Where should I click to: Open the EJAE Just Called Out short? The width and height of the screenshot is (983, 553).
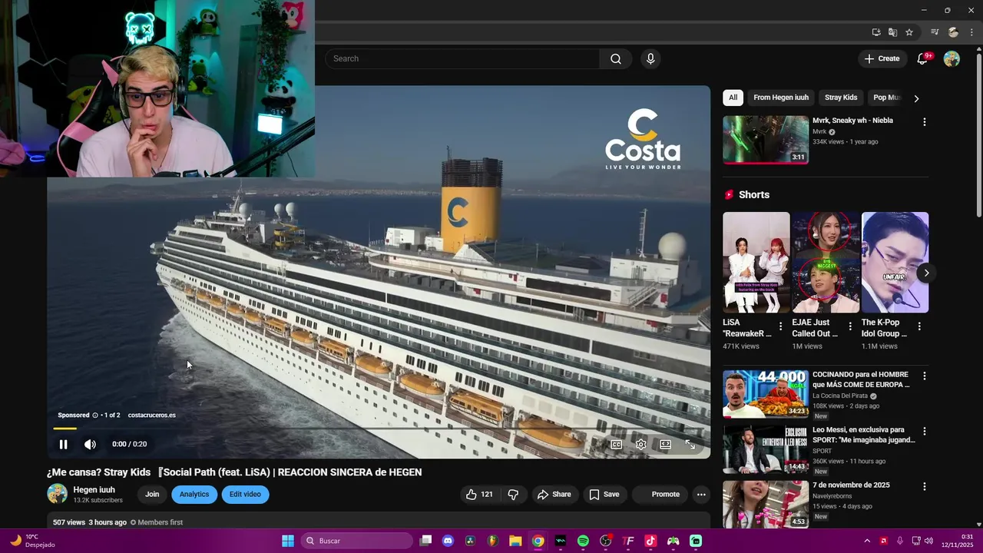[826, 263]
